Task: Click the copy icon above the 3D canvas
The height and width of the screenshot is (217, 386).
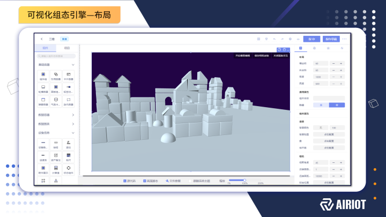Action: pyautogui.click(x=279, y=50)
